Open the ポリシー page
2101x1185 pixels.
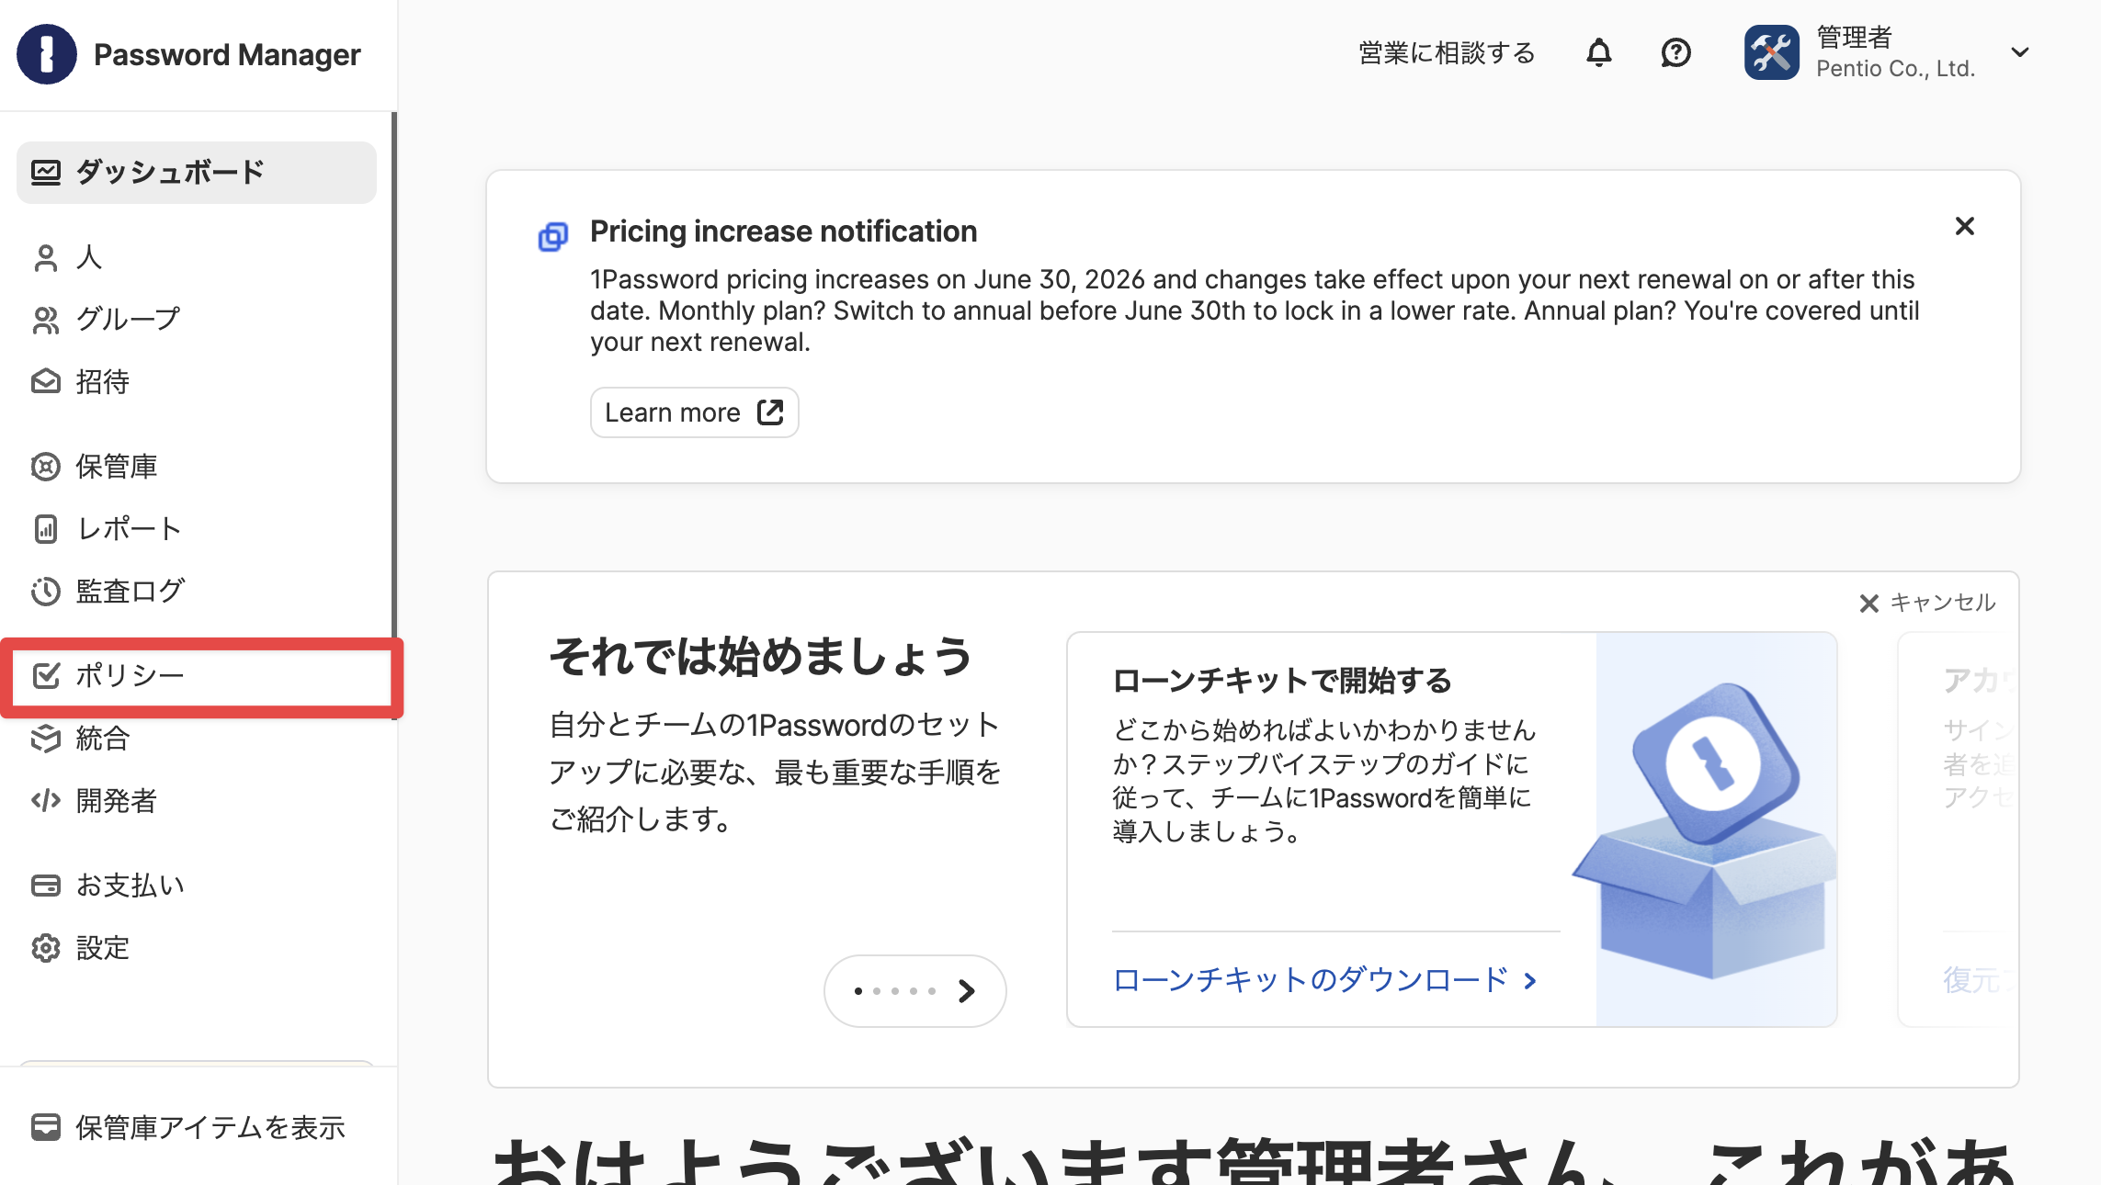pyautogui.click(x=197, y=675)
